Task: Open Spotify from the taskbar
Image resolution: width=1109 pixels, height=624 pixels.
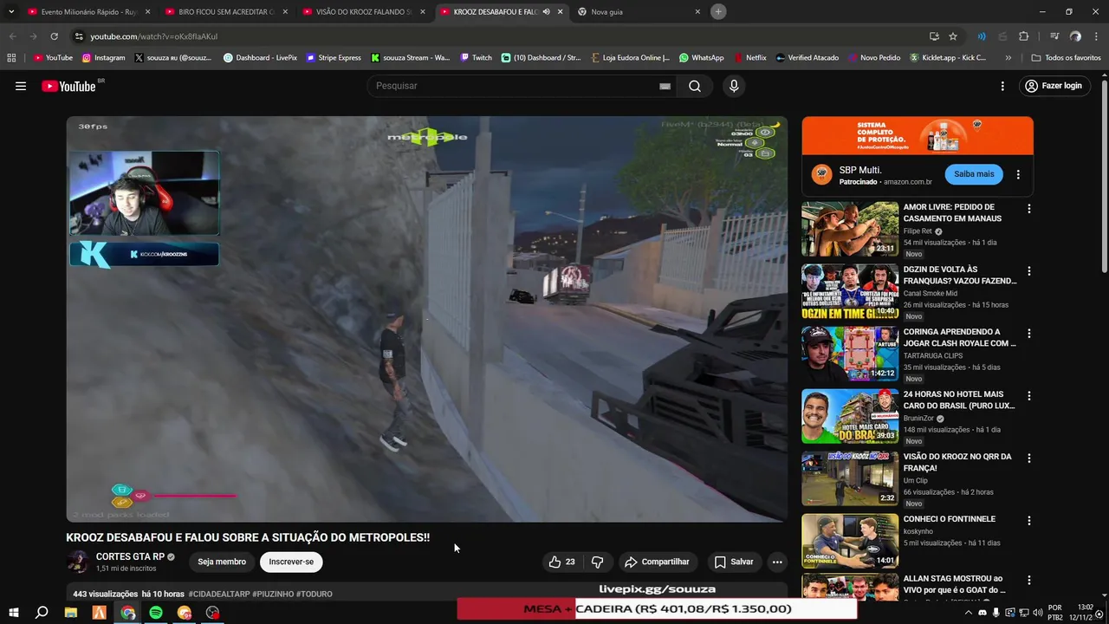Action: tap(156, 613)
